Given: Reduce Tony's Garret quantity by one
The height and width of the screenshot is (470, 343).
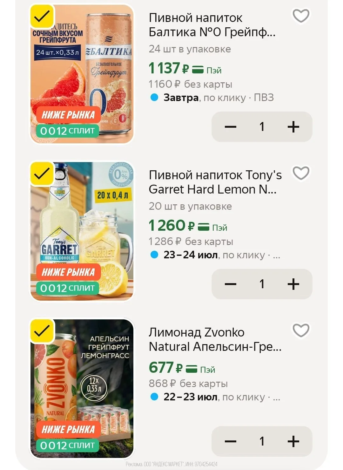Looking at the screenshot, I should 231,284.
